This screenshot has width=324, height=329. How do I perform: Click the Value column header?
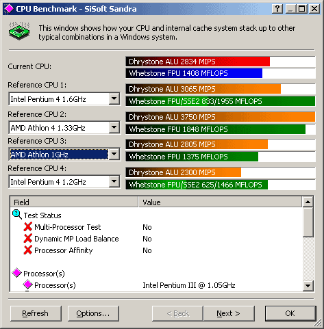click(221, 202)
